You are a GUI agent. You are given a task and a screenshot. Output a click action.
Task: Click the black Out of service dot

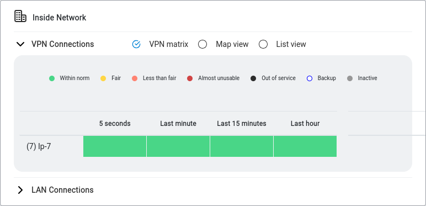pos(253,78)
